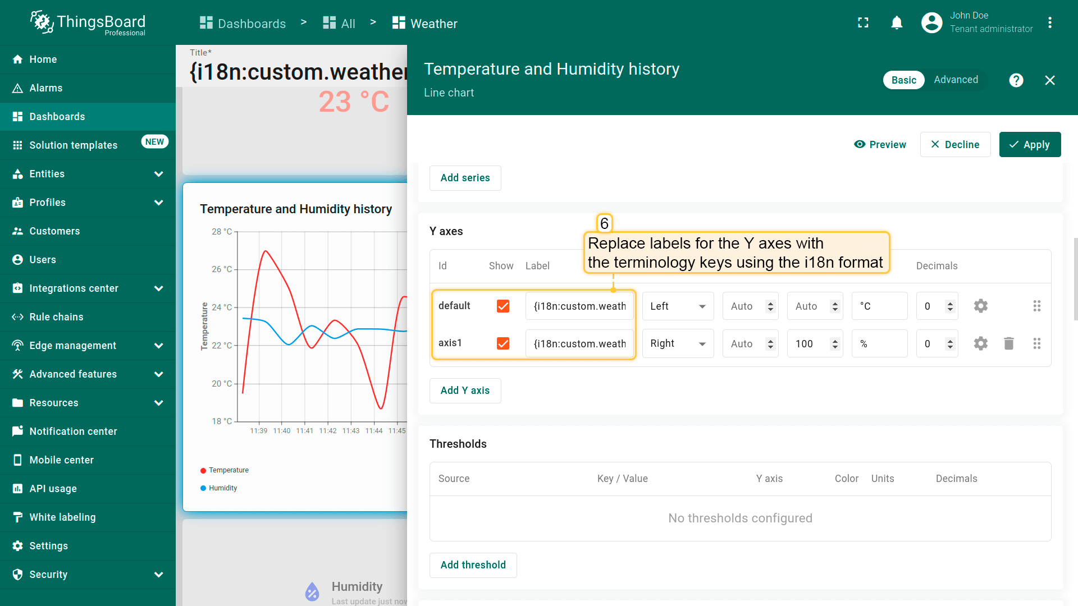Viewport: 1078px width, 606px height.
Task: Increment decimals stepper for default axis
Action: tap(950, 303)
